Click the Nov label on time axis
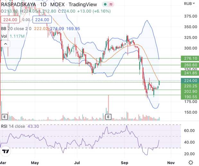The height and width of the screenshot is (166, 199). tap(171, 163)
